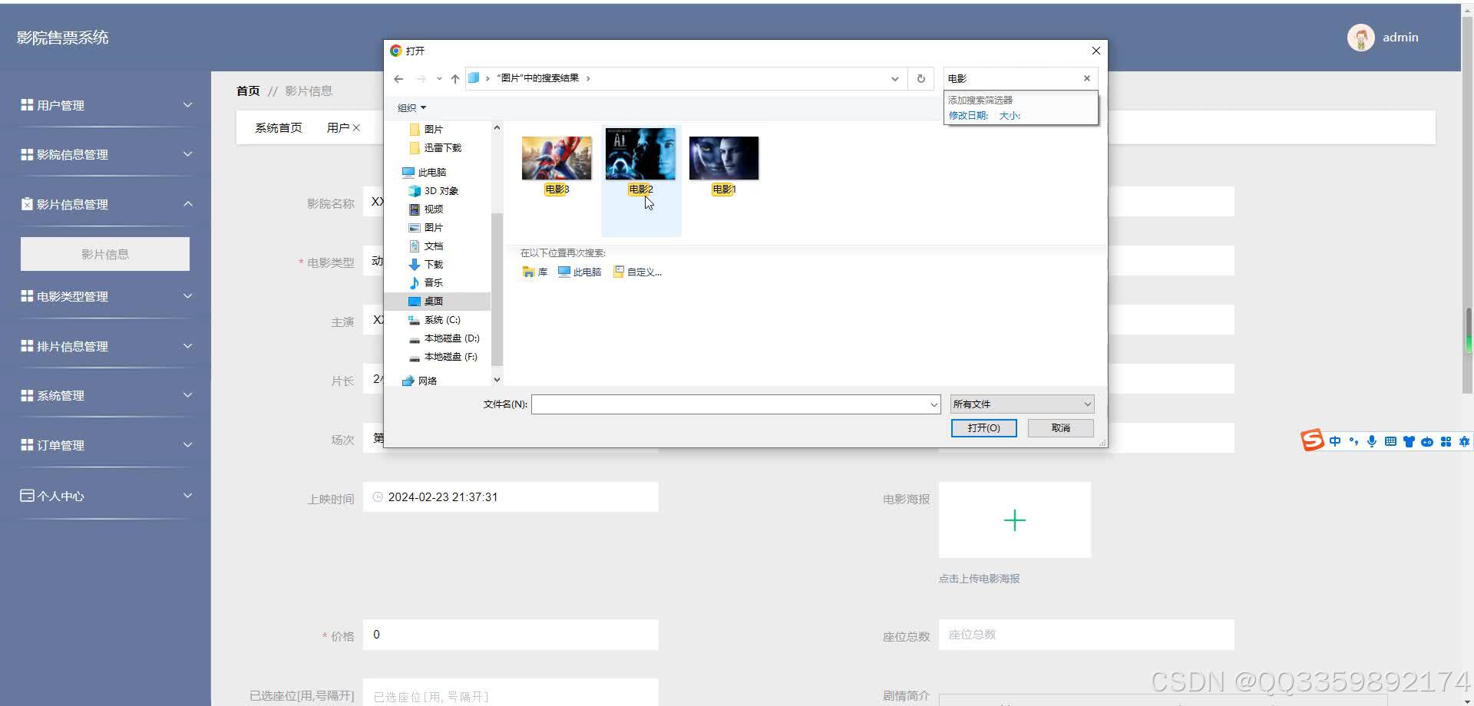Viewport: 1474px width, 706px height.
Task: Click 首页 breadcrumb link
Action: 248,91
